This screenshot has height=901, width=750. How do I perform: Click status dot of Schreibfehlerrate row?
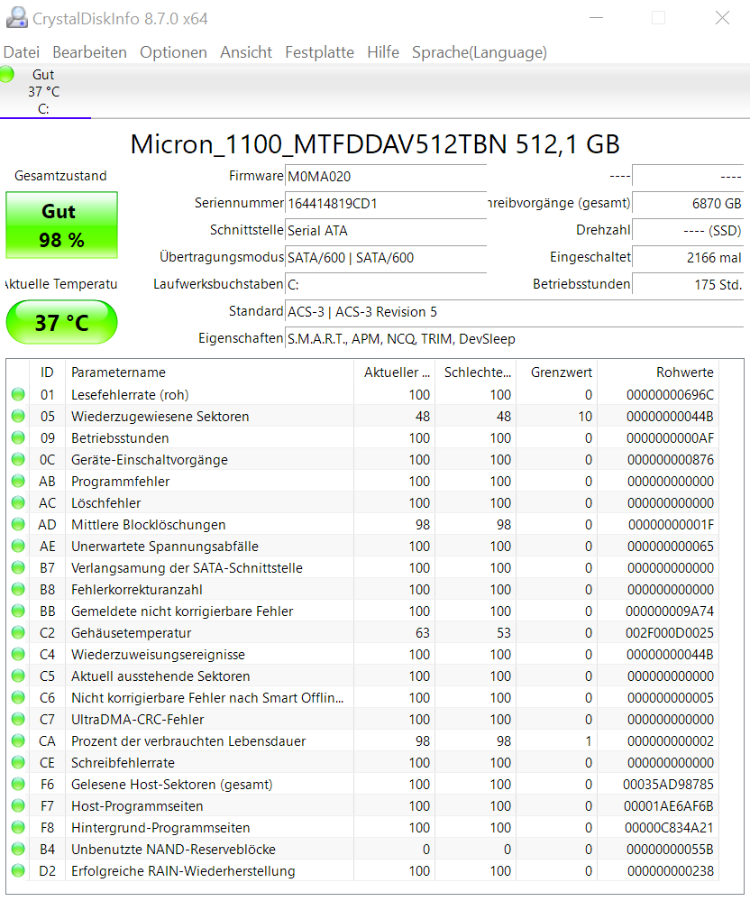(18, 762)
